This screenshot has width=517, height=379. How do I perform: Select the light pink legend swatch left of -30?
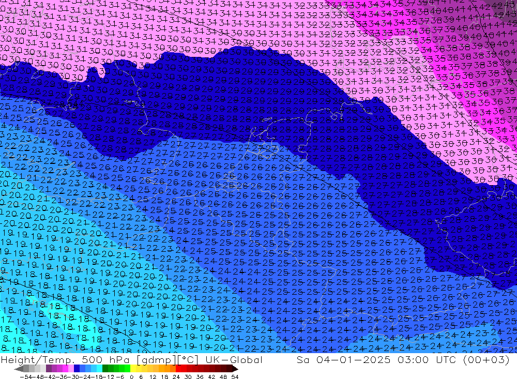click(x=71, y=368)
